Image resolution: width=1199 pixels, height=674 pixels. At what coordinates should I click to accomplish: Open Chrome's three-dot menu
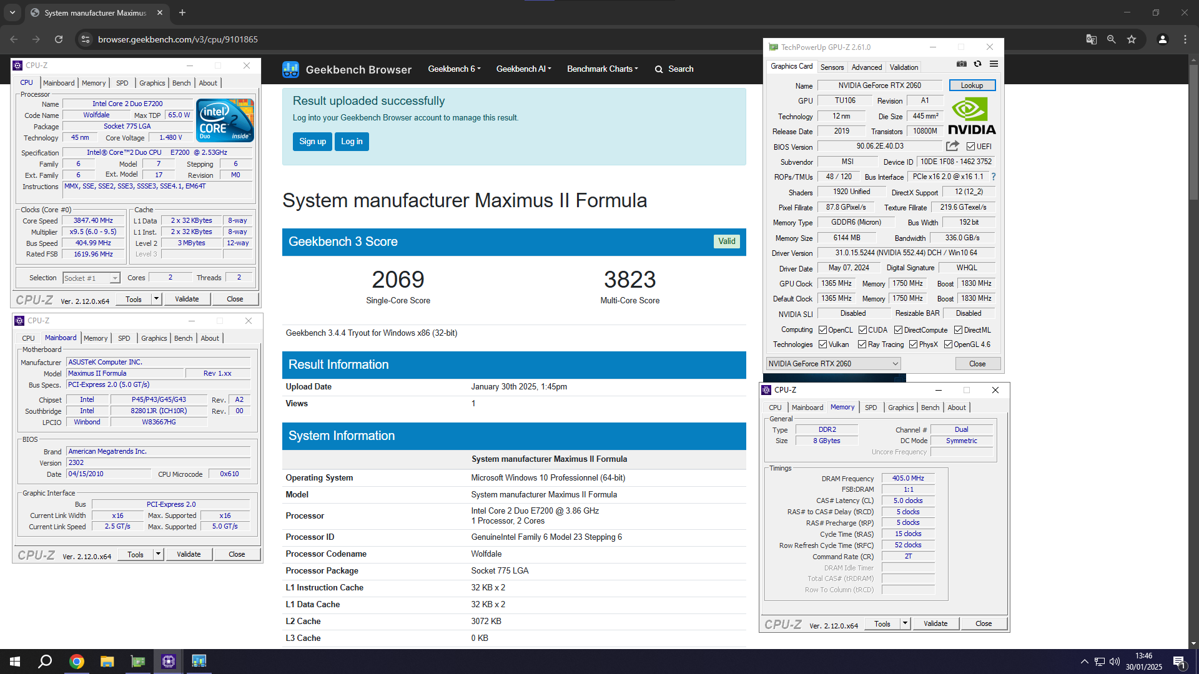point(1185,39)
